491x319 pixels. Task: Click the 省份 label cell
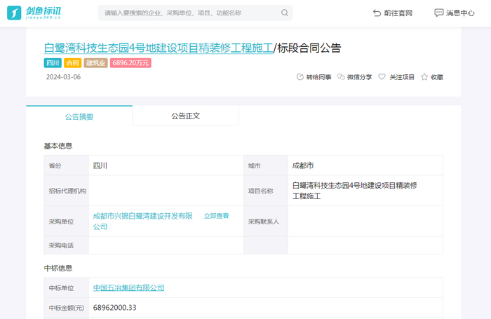67,165
